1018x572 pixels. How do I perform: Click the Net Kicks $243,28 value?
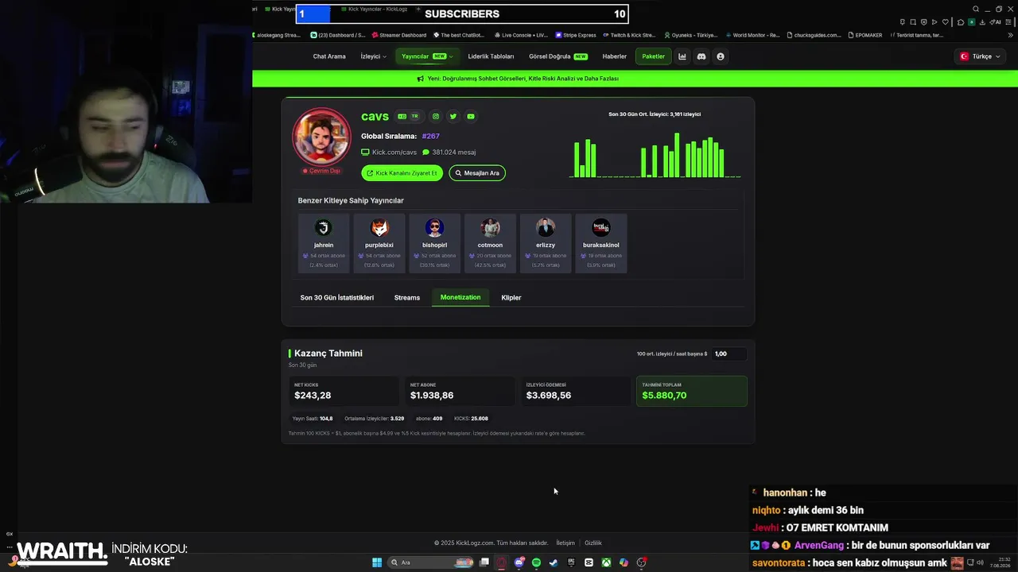(x=313, y=396)
